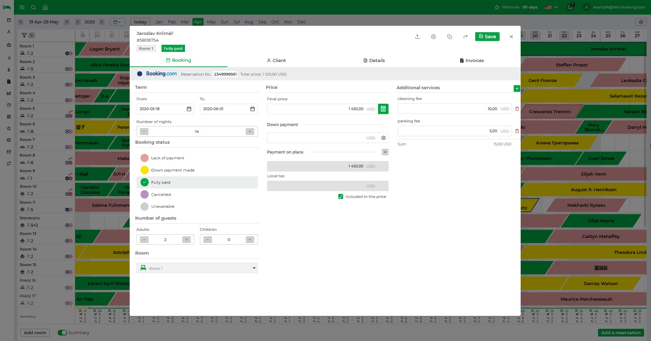Increase adults count
Viewport: 651px width, 341px height.
(x=186, y=240)
